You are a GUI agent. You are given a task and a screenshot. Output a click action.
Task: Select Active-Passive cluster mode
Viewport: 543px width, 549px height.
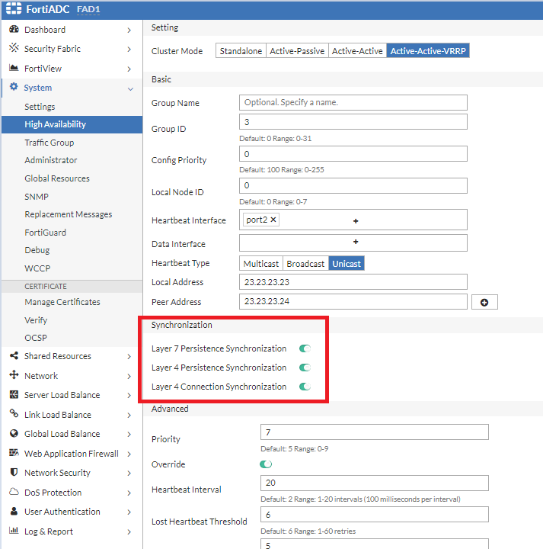coord(296,51)
